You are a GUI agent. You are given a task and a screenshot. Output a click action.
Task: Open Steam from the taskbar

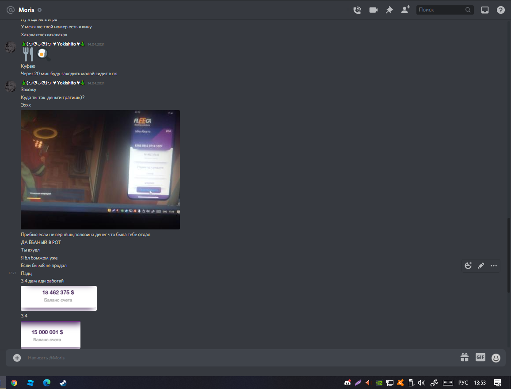(x=63, y=383)
